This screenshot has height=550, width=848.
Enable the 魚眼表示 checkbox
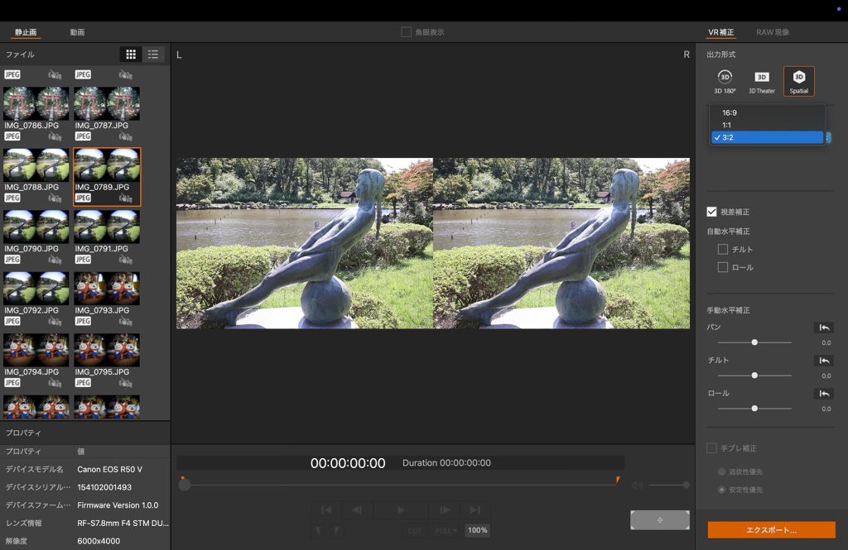click(x=406, y=32)
